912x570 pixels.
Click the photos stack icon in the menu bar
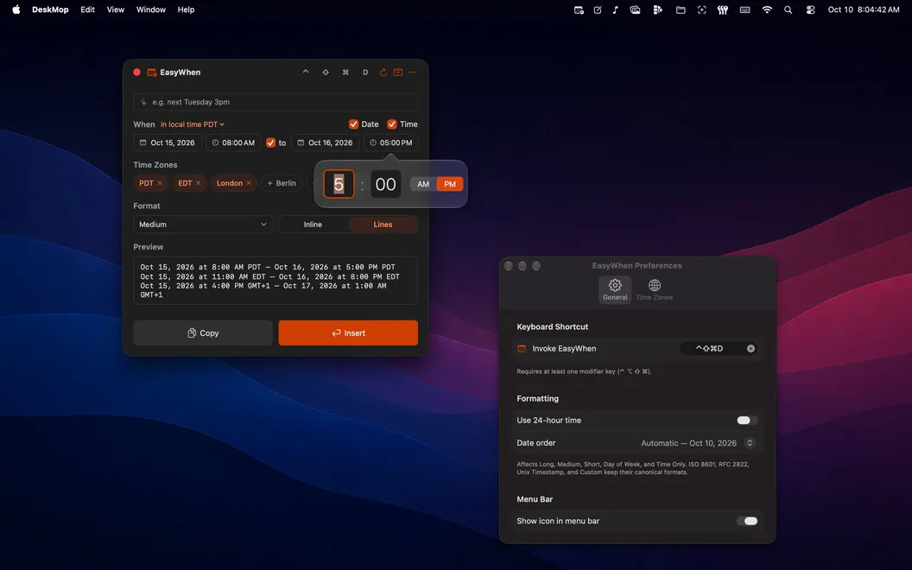click(635, 9)
